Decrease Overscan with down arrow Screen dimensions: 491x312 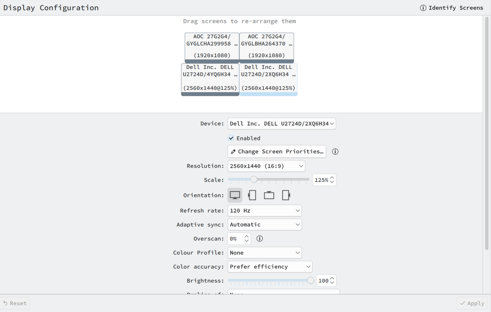pyautogui.click(x=247, y=241)
